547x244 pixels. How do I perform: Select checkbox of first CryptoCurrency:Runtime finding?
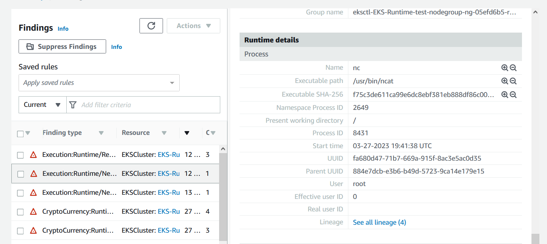[20, 212]
